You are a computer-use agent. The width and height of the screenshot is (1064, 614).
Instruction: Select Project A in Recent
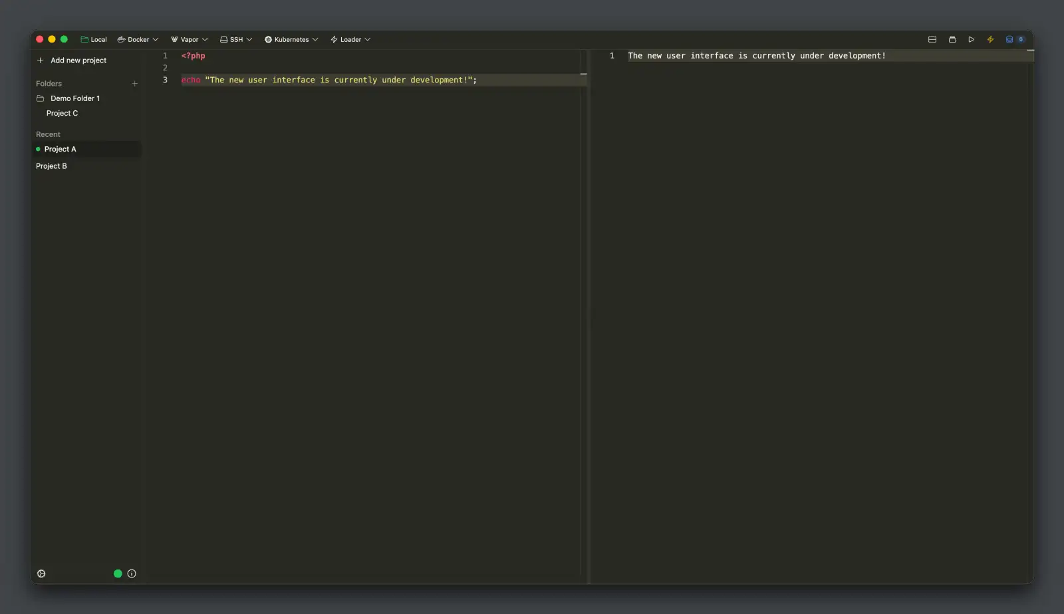[86, 150]
